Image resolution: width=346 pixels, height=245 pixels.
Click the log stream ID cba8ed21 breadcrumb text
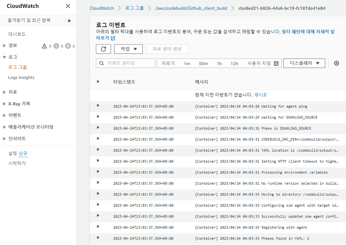(x=282, y=8)
